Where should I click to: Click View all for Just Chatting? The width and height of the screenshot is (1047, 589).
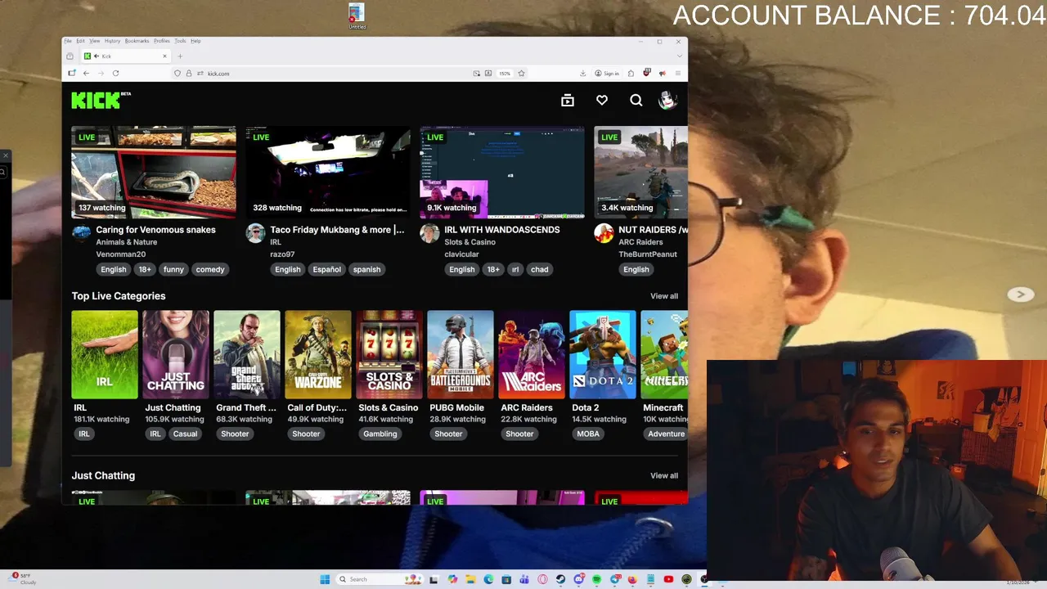coord(664,475)
